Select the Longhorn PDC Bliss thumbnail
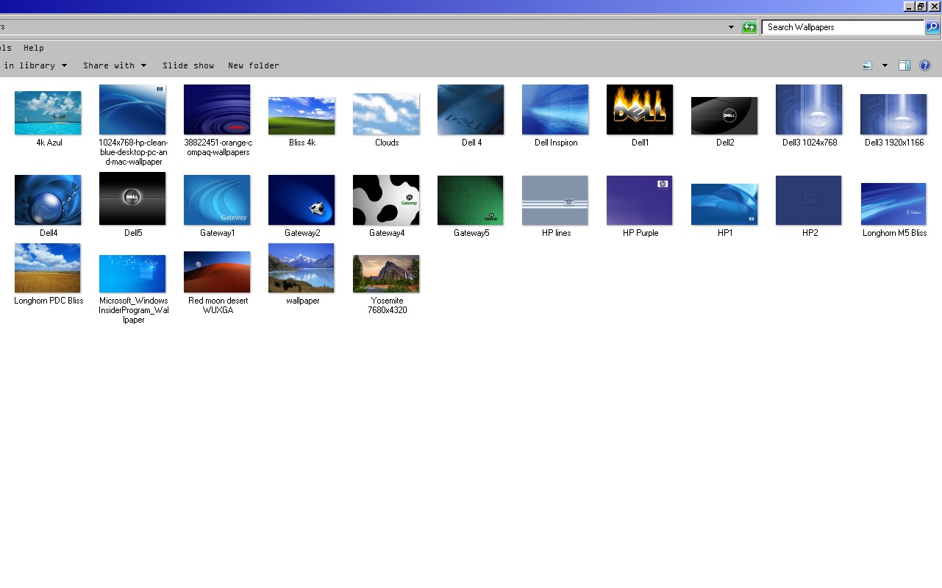Viewport: 942px width, 588px height. tap(48, 268)
